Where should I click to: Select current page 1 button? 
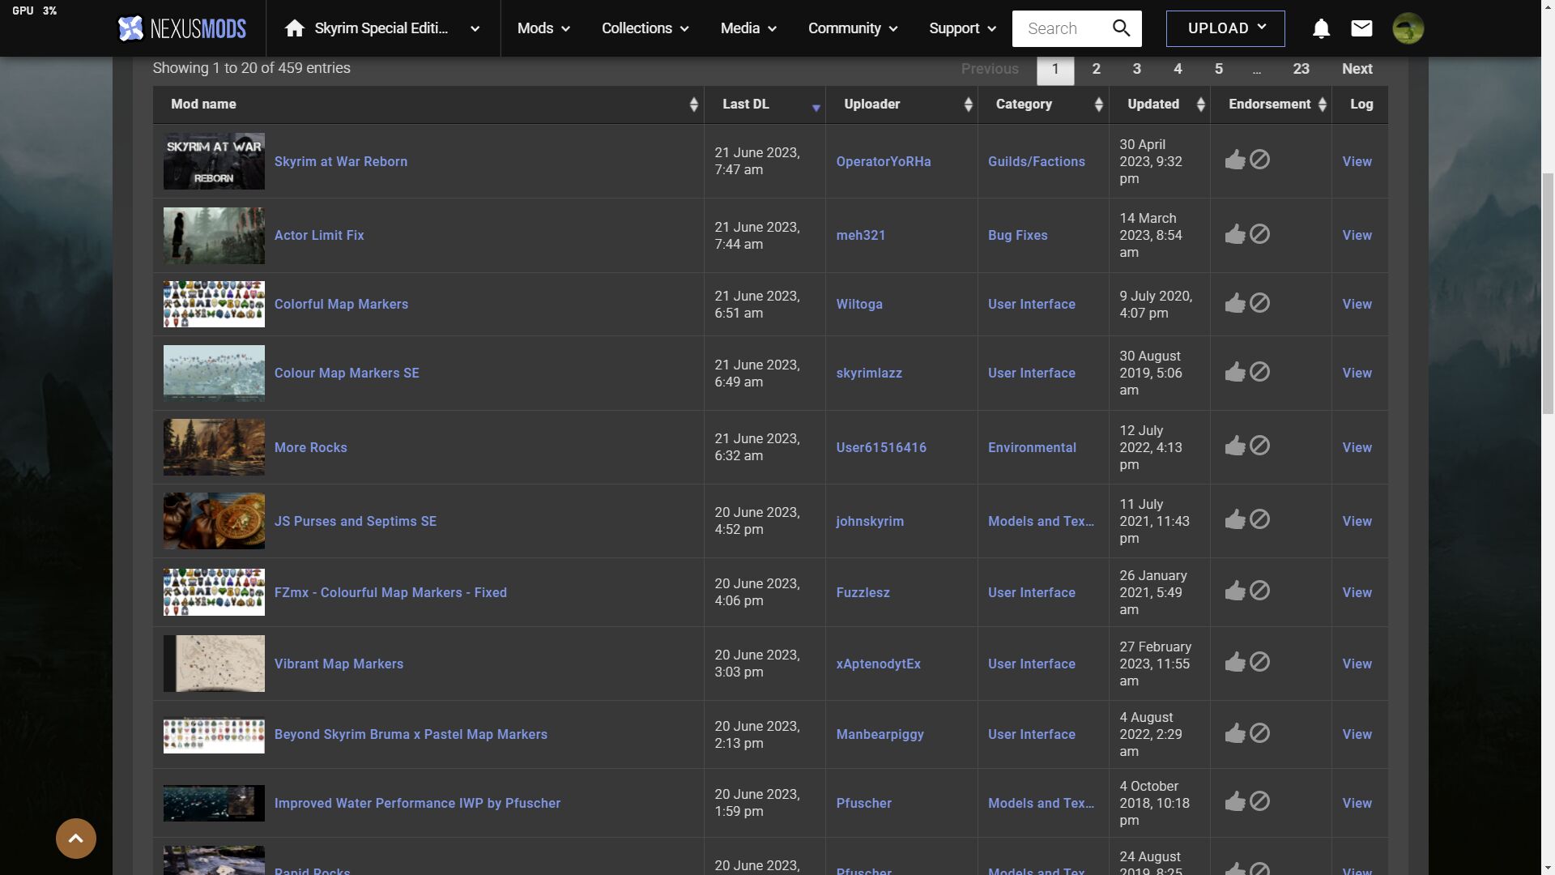click(x=1055, y=70)
